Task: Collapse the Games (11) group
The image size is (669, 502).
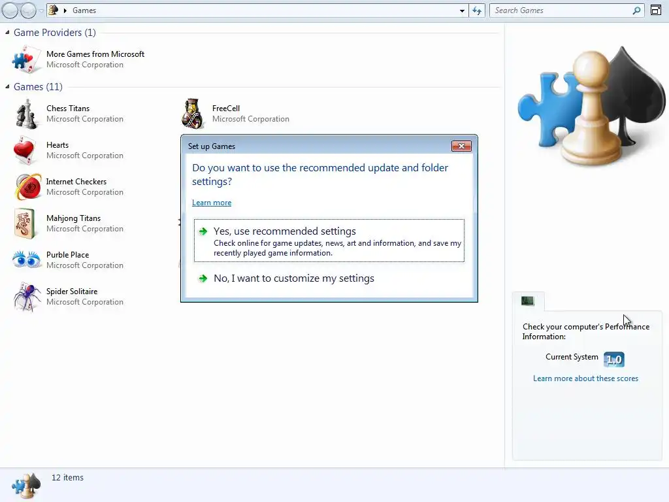Action: tap(7, 87)
